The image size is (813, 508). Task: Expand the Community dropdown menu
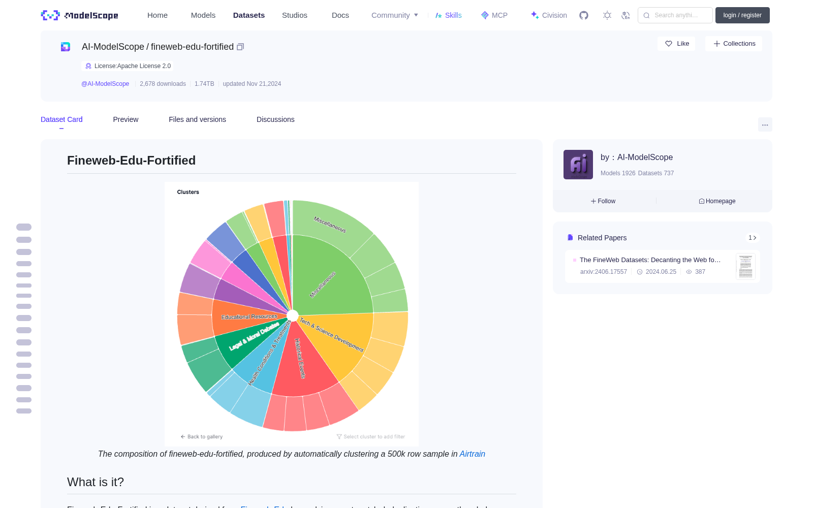click(x=395, y=15)
